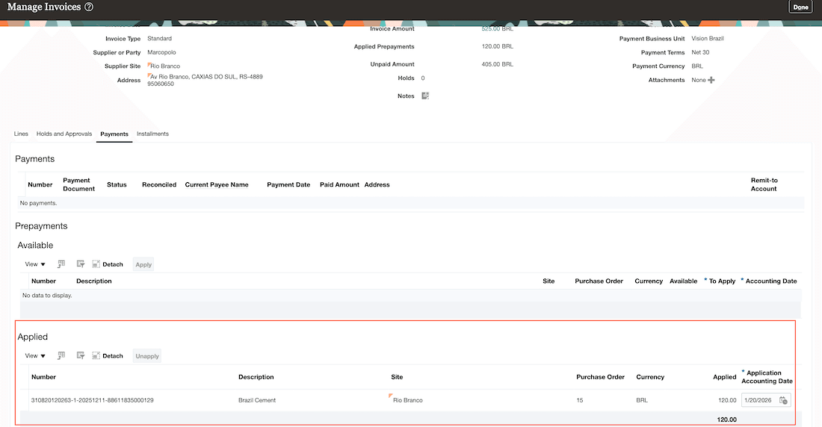Switch to the Lines tab
Image resolution: width=822 pixels, height=427 pixels.
(x=21, y=134)
